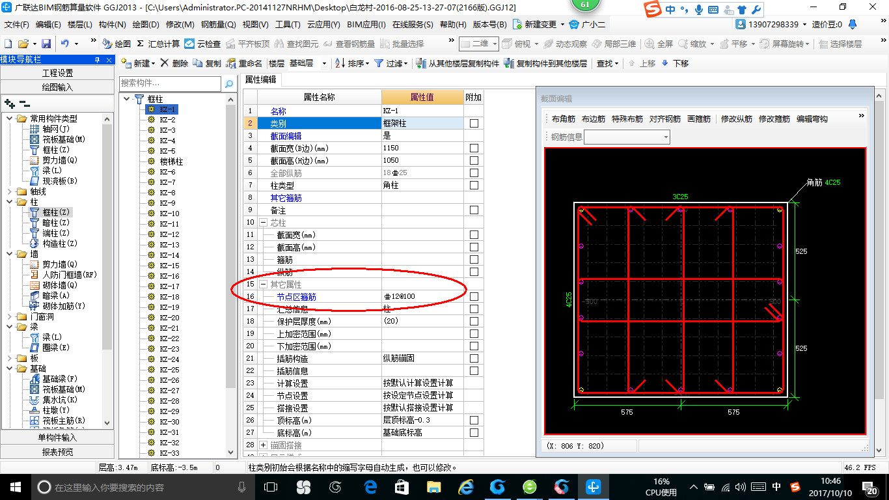
Task: Expand the 轴线 folder in navigation tree
Action: pyautogui.click(x=9, y=191)
